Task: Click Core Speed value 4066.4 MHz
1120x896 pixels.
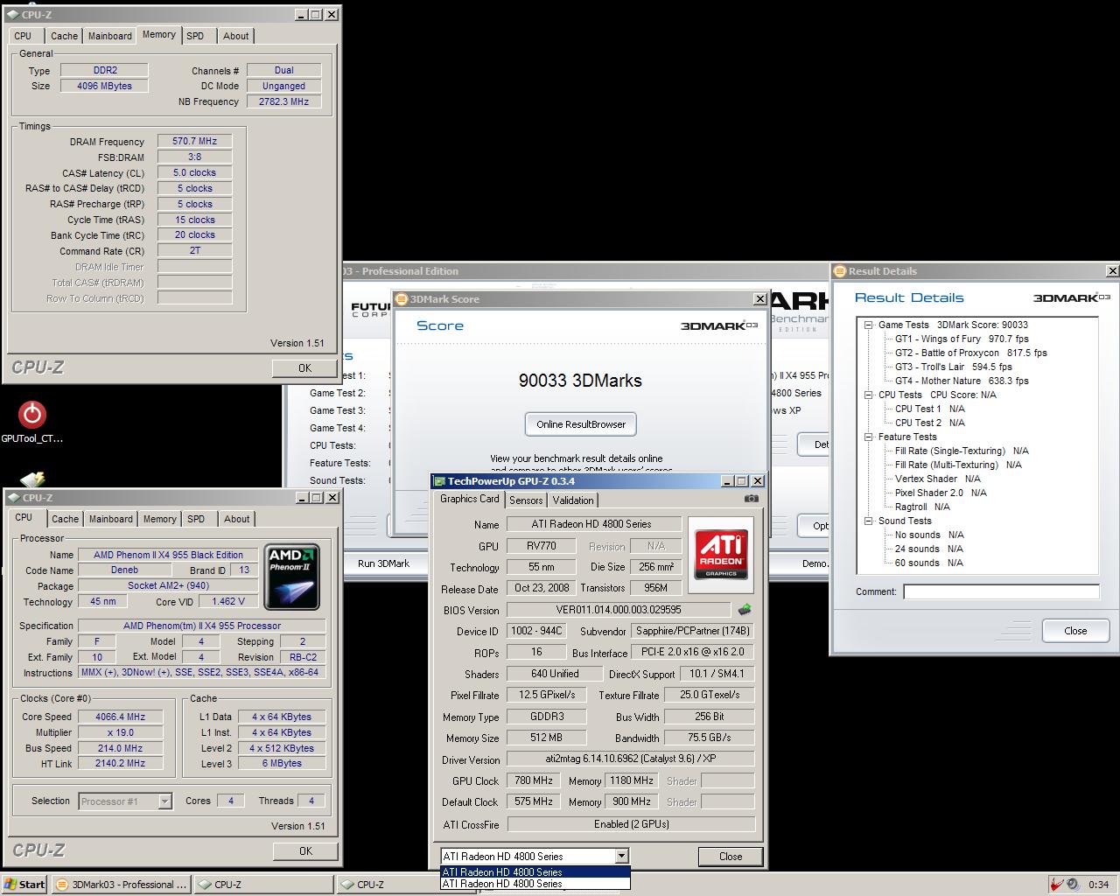Action: (x=121, y=717)
